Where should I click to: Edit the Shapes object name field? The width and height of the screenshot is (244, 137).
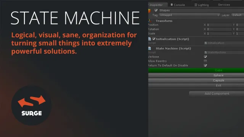point(201,10)
